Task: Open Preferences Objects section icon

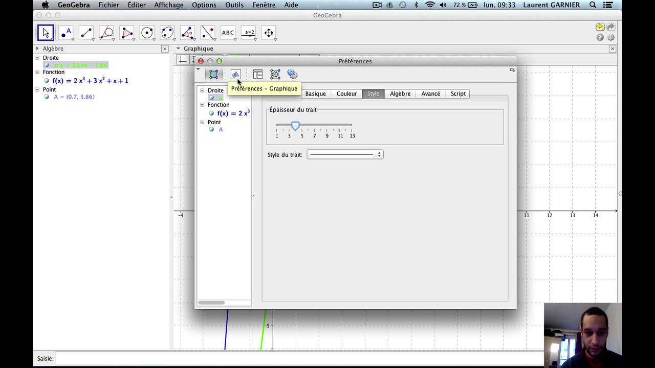Action: click(x=214, y=75)
